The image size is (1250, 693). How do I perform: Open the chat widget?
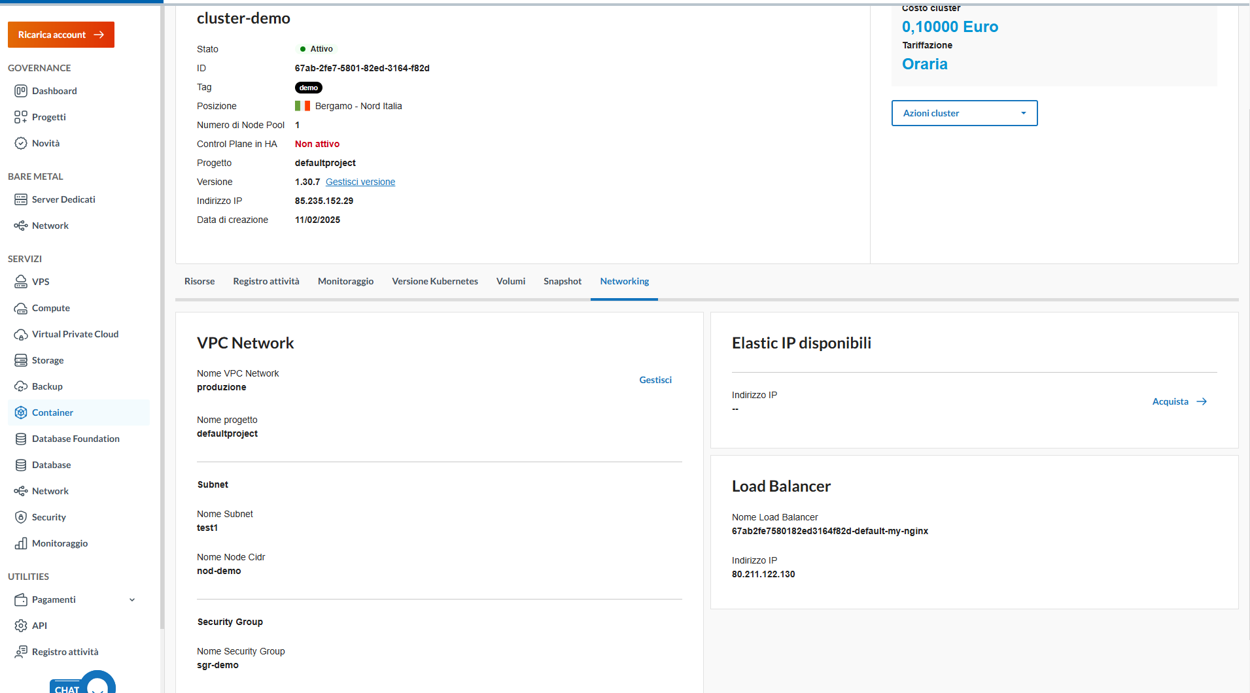click(x=82, y=685)
